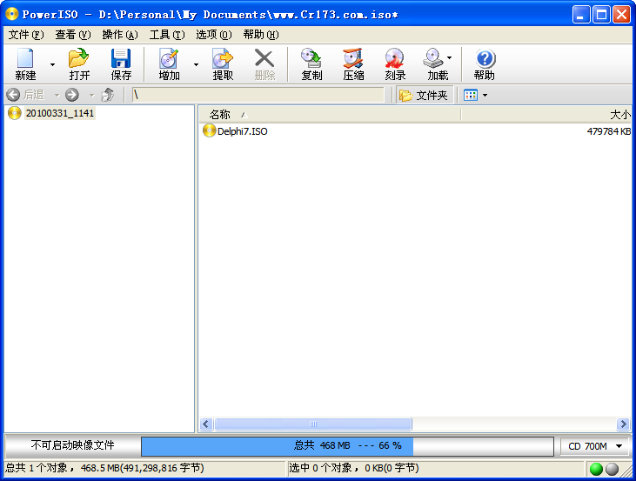Expand the view mode dropdown arrow
The width and height of the screenshot is (636, 481).
[x=485, y=95]
